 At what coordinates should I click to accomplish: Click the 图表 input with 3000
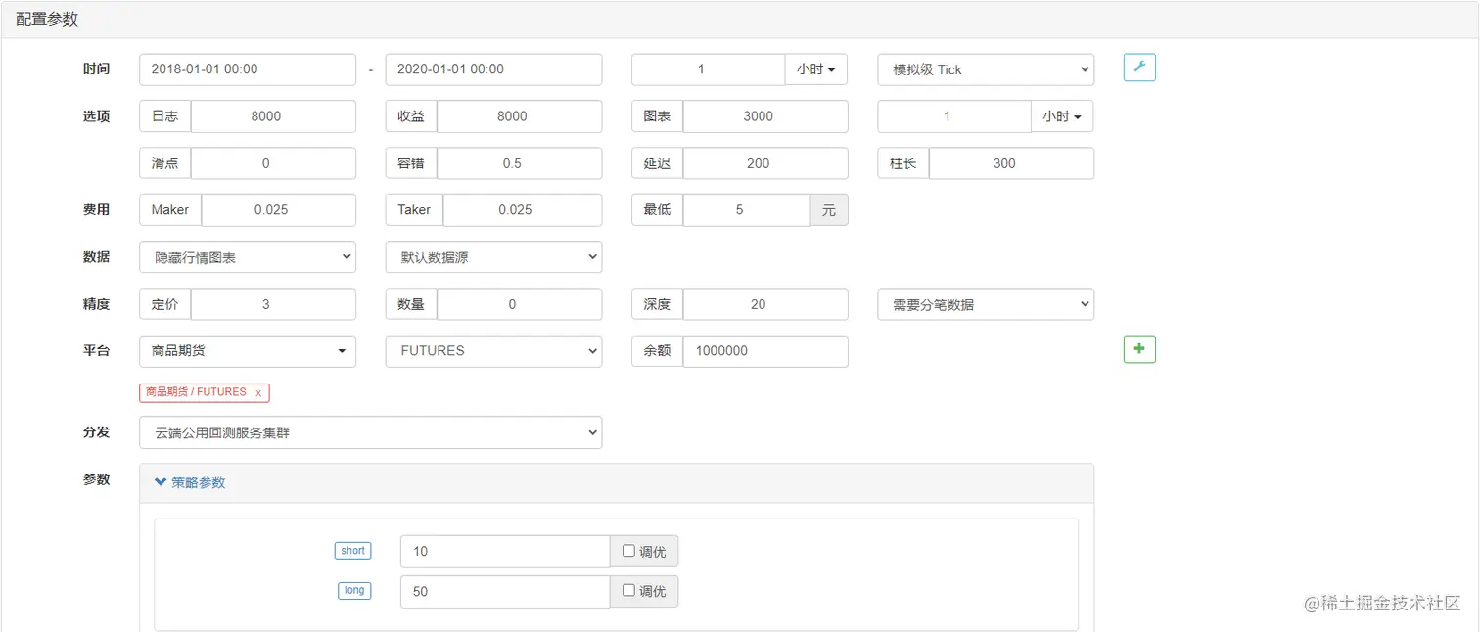tap(765, 116)
